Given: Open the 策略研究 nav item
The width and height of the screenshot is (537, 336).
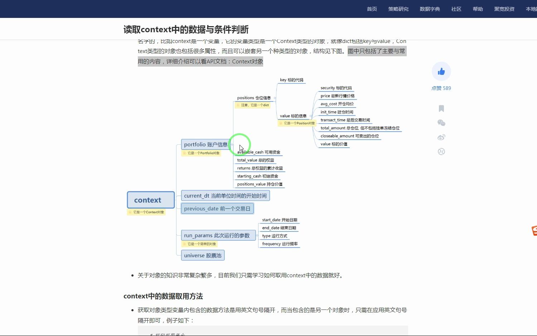Looking at the screenshot, I should [x=398, y=9].
